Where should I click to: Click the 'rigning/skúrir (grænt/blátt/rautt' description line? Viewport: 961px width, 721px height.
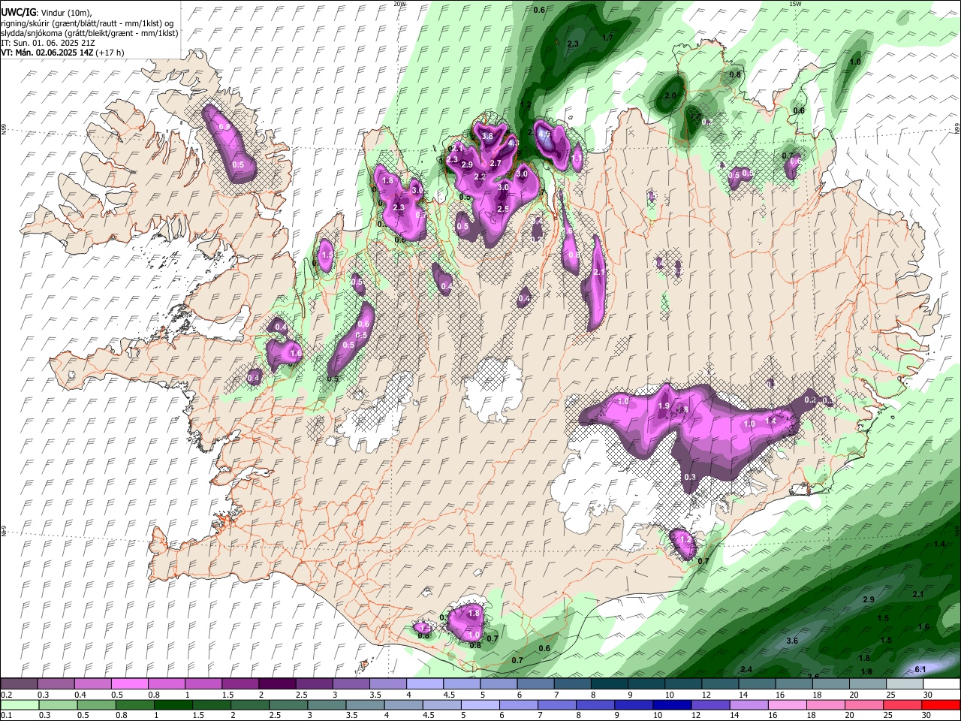[x=87, y=23]
